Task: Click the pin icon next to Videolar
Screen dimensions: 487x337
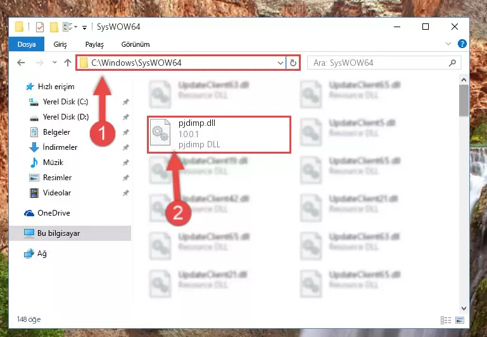Action: 125,193
